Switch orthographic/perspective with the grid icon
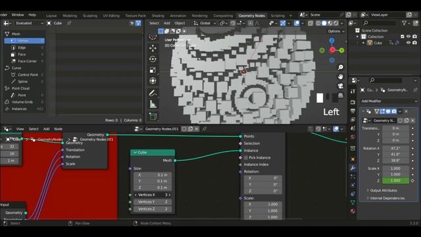Viewport: 421px width, 237px height. 341,95
